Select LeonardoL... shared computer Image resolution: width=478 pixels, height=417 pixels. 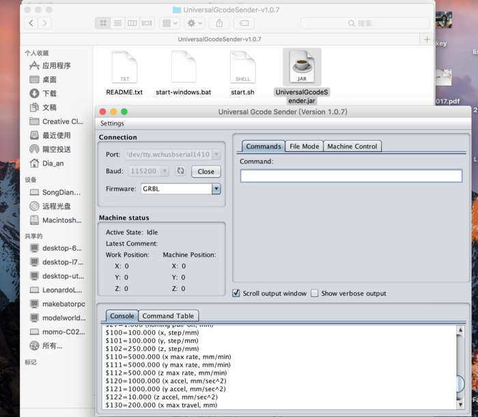pos(57,290)
